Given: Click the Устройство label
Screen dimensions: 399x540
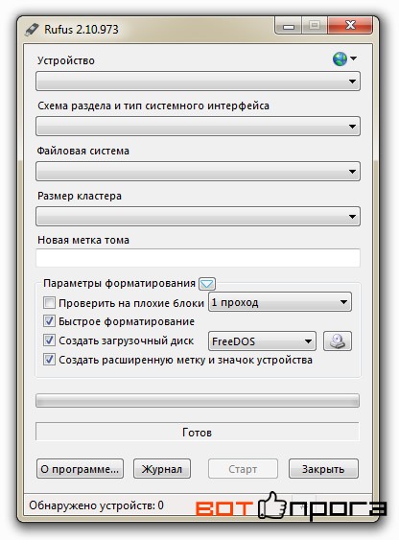Looking at the screenshot, I should (66, 60).
